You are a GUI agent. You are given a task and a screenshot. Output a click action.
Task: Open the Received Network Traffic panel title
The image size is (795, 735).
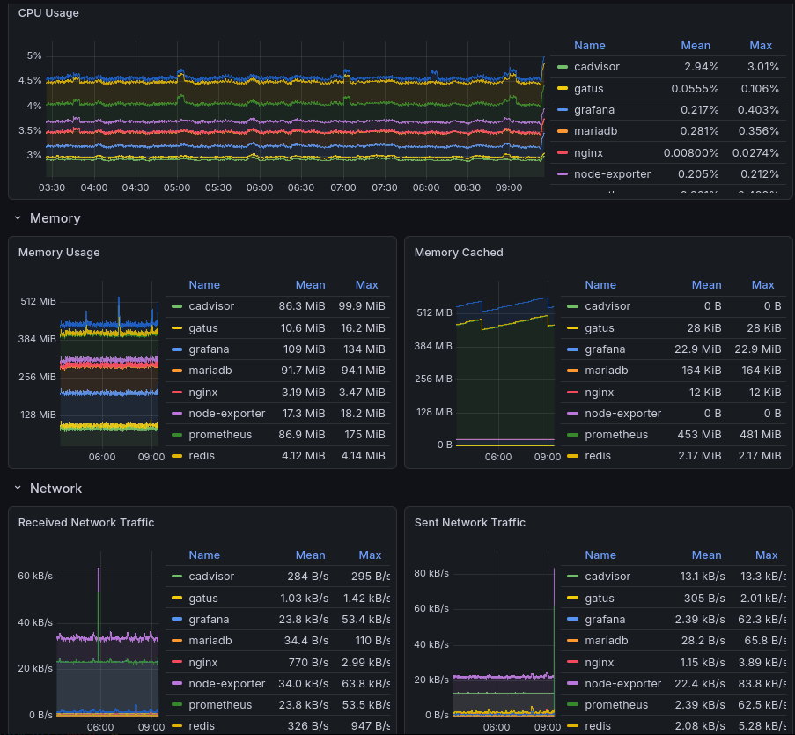pos(86,523)
